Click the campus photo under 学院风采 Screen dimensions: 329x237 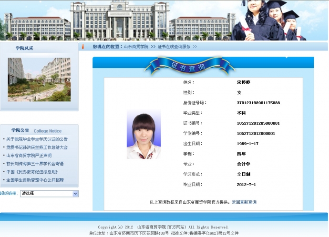click(39, 79)
